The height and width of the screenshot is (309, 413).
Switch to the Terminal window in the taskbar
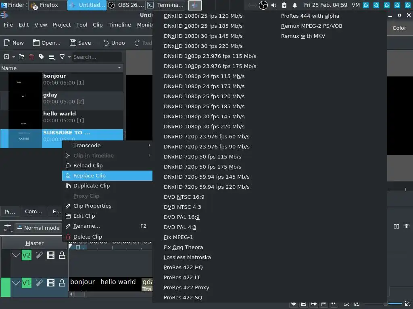pyautogui.click(x=166, y=5)
